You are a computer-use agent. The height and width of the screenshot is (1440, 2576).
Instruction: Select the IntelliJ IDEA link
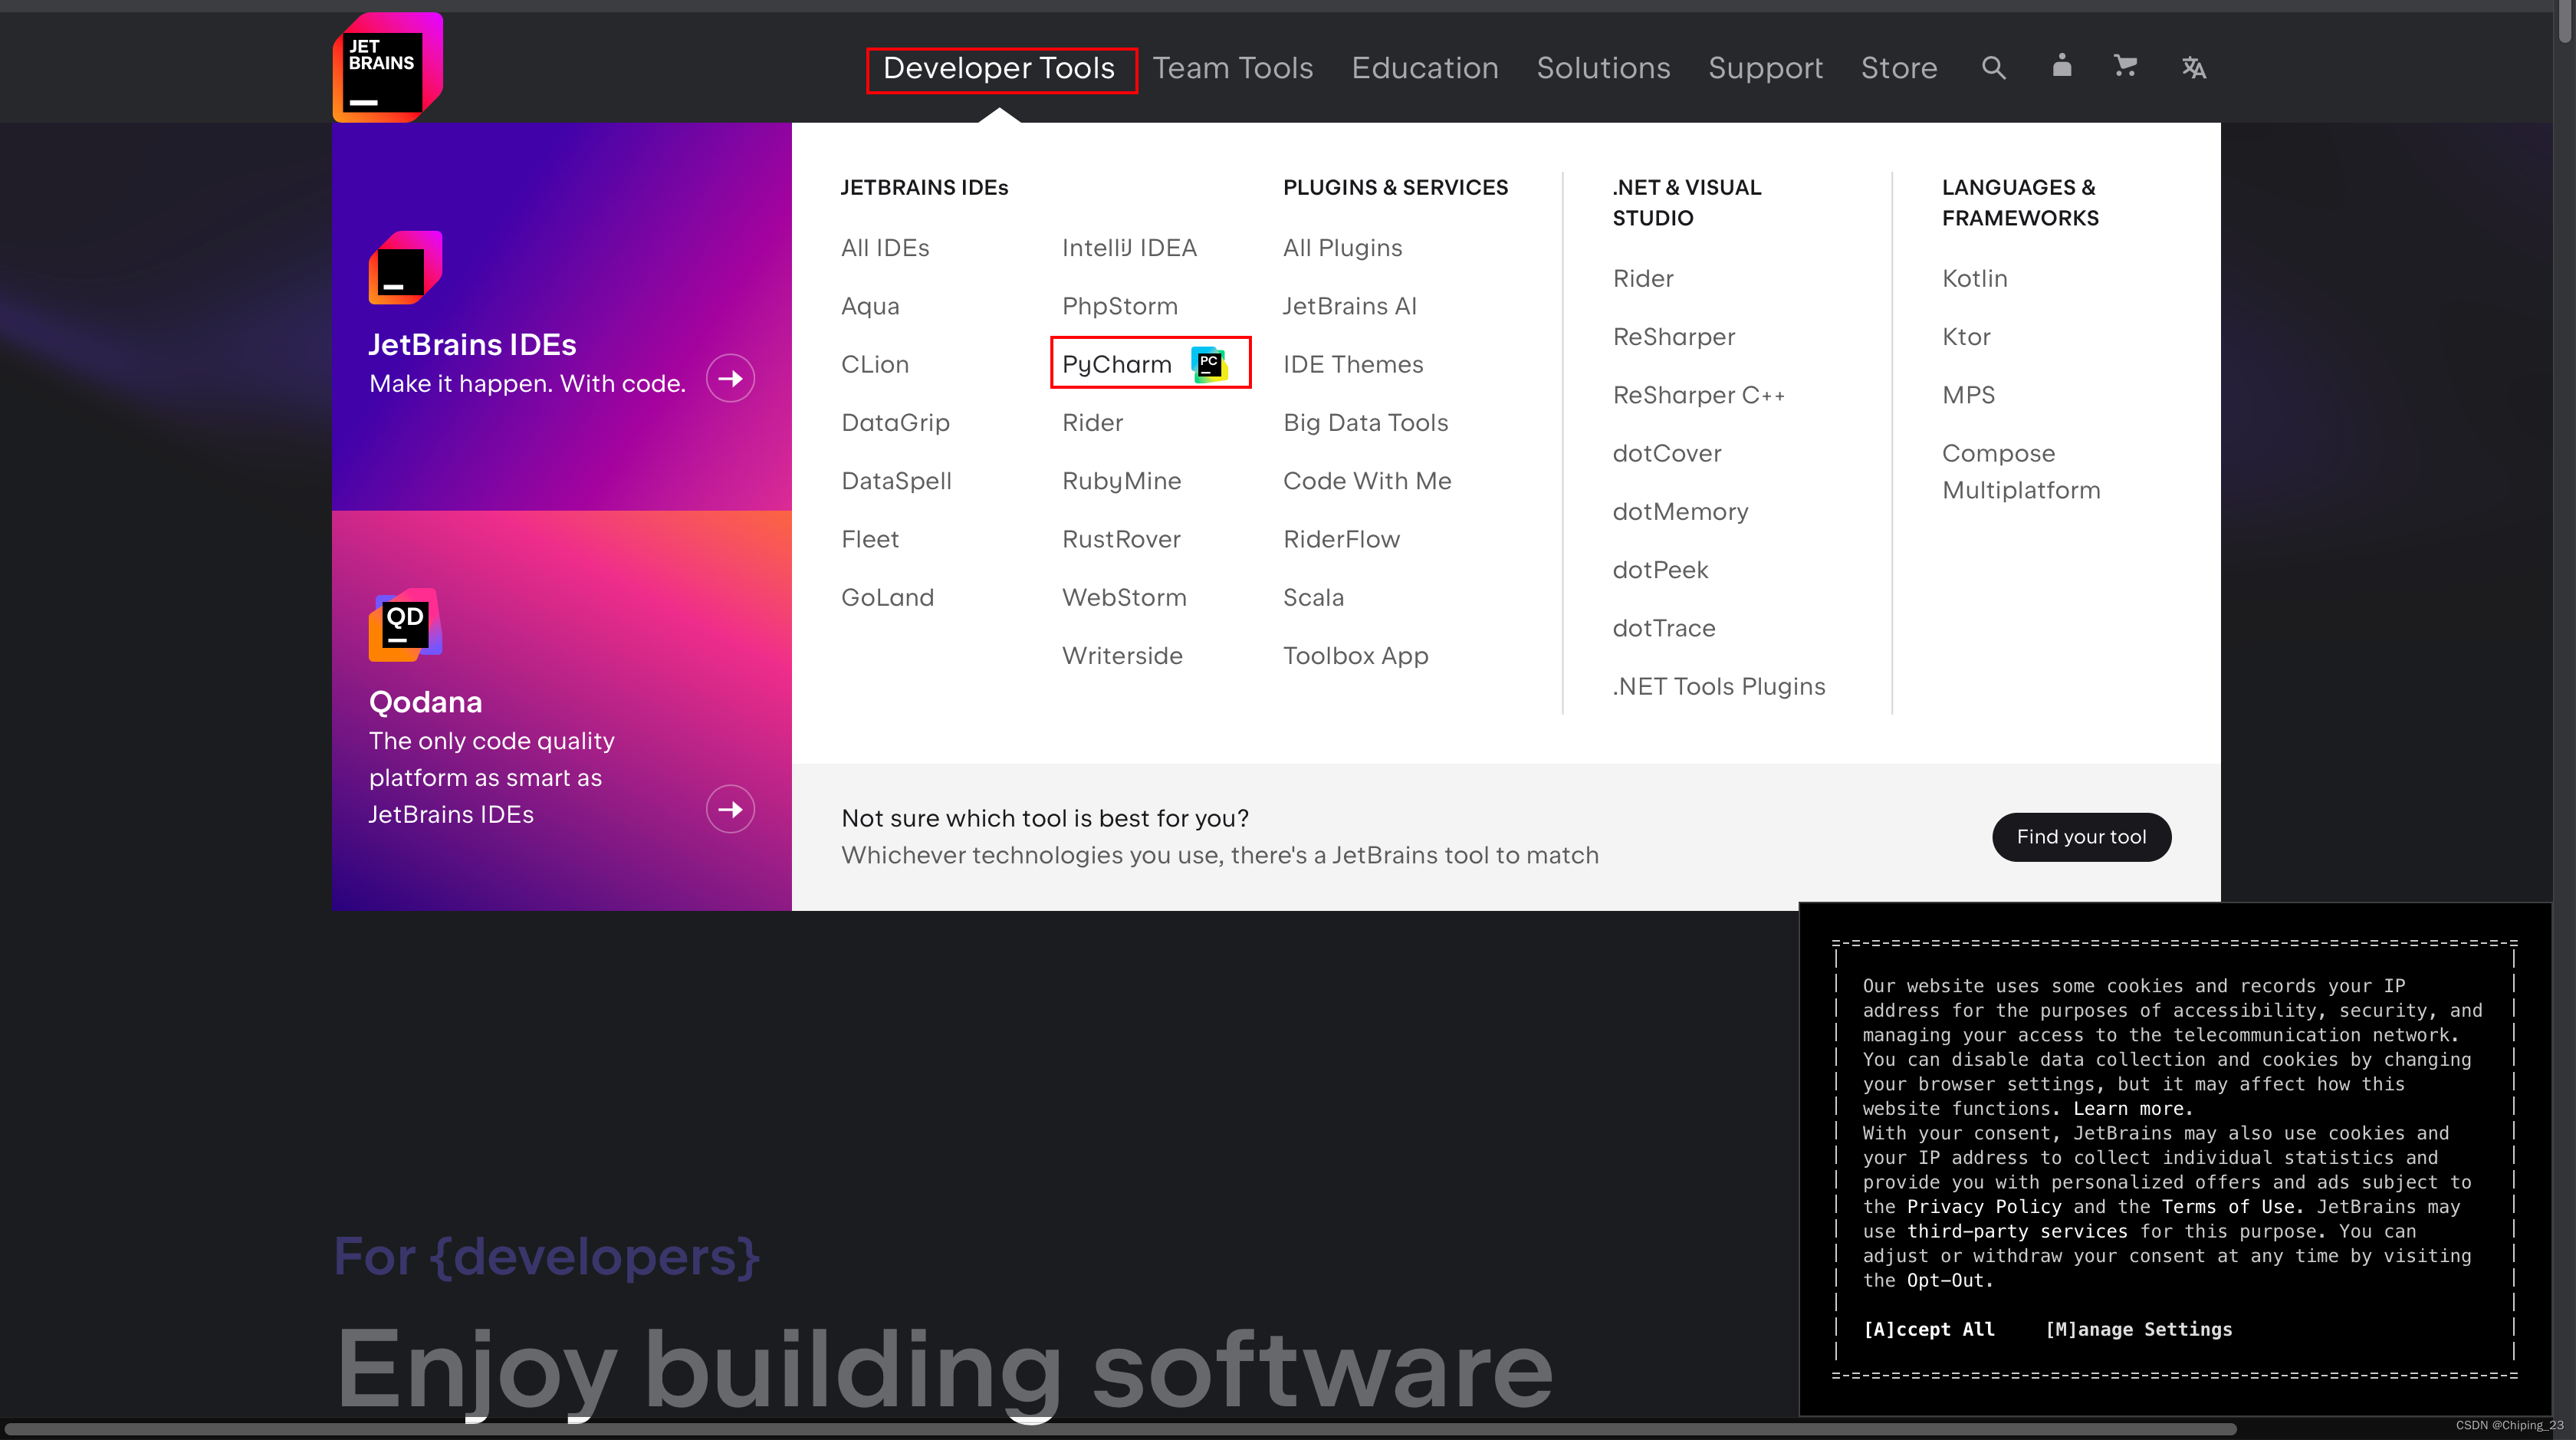tap(1129, 248)
